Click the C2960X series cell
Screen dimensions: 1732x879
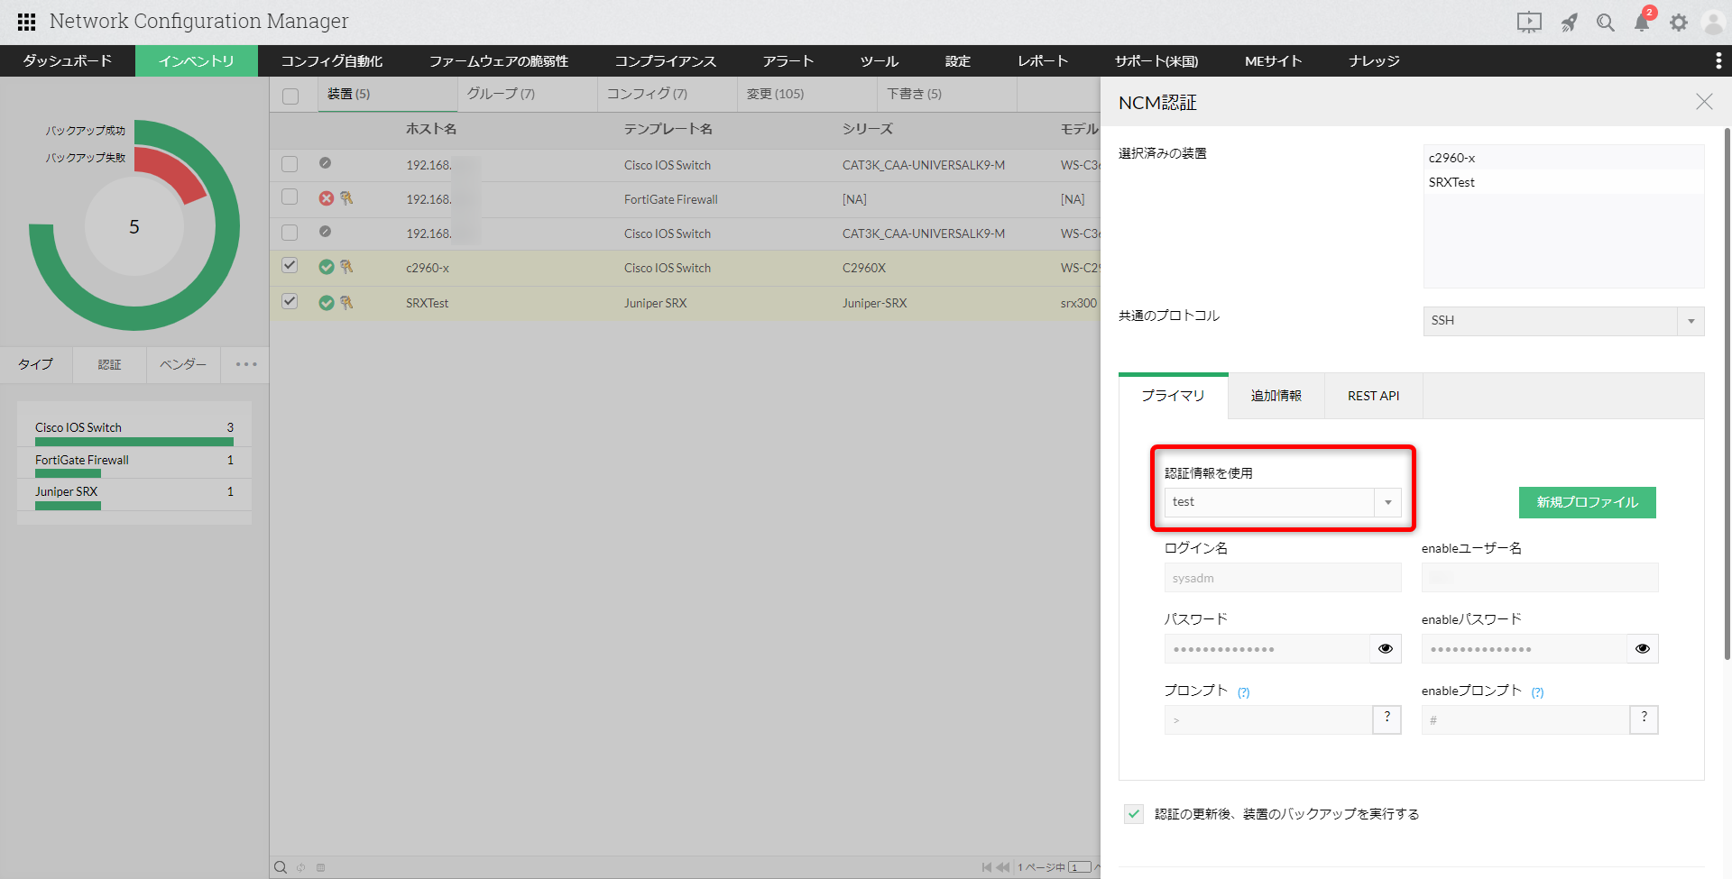(864, 268)
